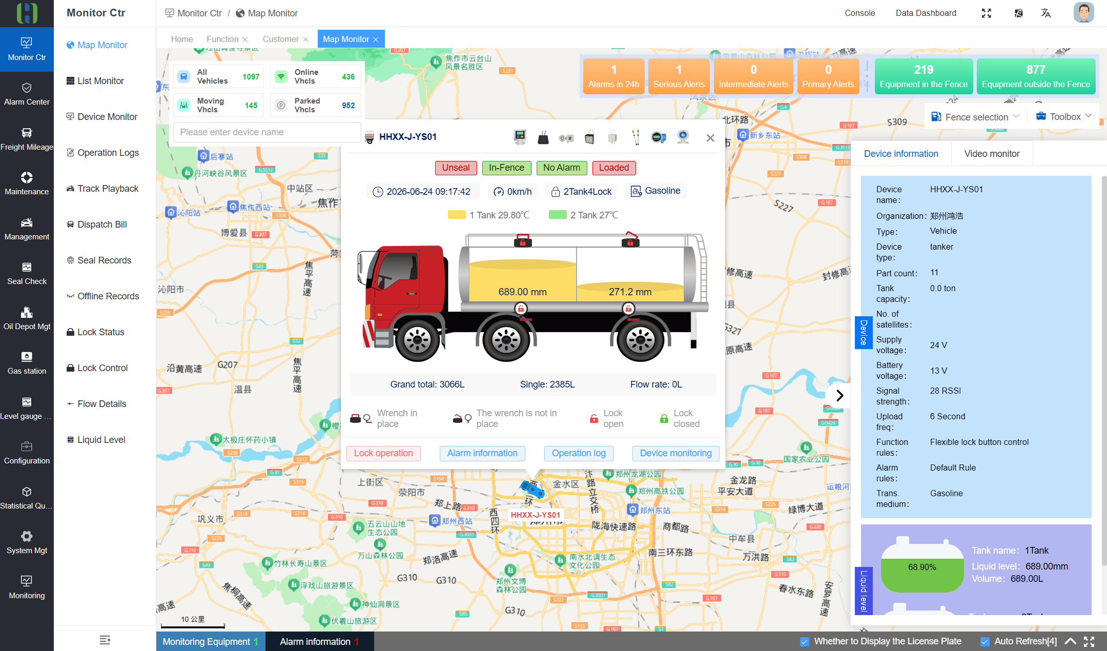Open Freight Mileage sidebar section

click(27, 139)
